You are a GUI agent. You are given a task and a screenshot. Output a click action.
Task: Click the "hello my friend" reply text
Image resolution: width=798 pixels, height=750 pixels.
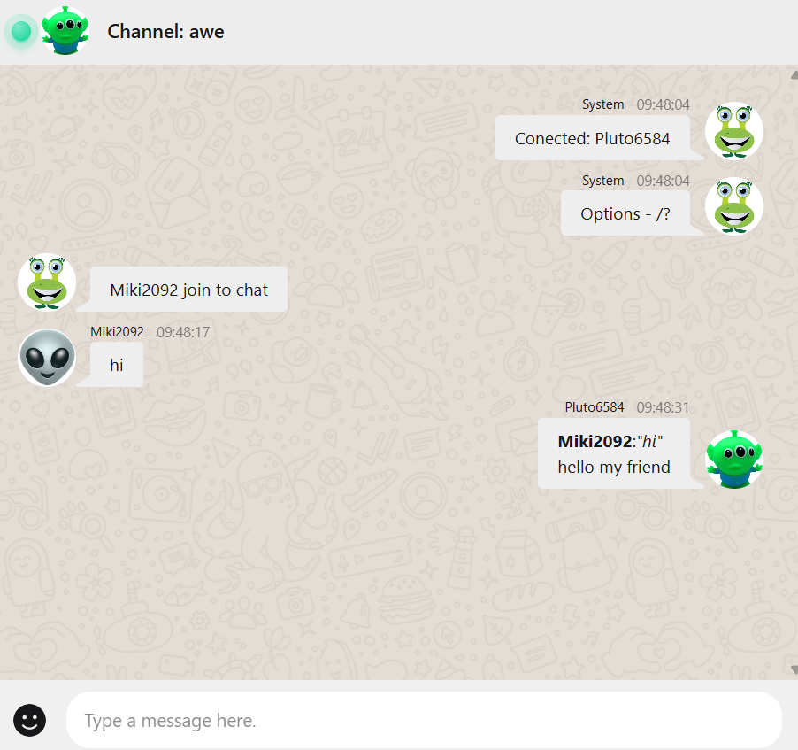[x=614, y=467]
